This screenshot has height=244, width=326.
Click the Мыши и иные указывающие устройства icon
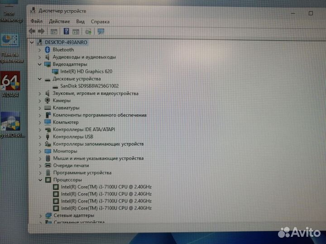pyautogui.click(x=48, y=158)
